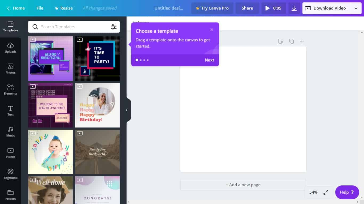Viewport: 364px width, 204px height.
Task: Collapse the templates side panel
Action: (127, 110)
